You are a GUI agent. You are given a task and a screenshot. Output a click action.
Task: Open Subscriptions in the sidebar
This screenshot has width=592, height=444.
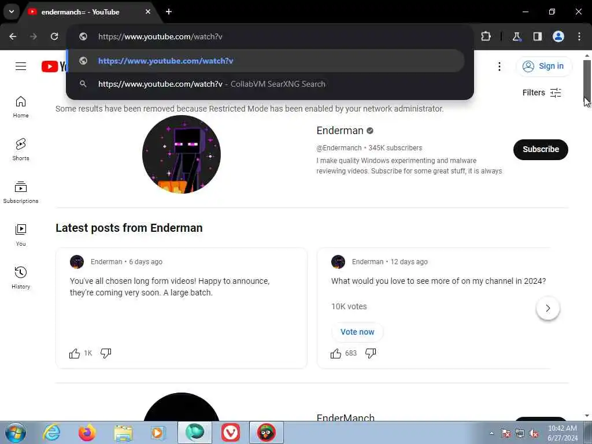point(21,192)
